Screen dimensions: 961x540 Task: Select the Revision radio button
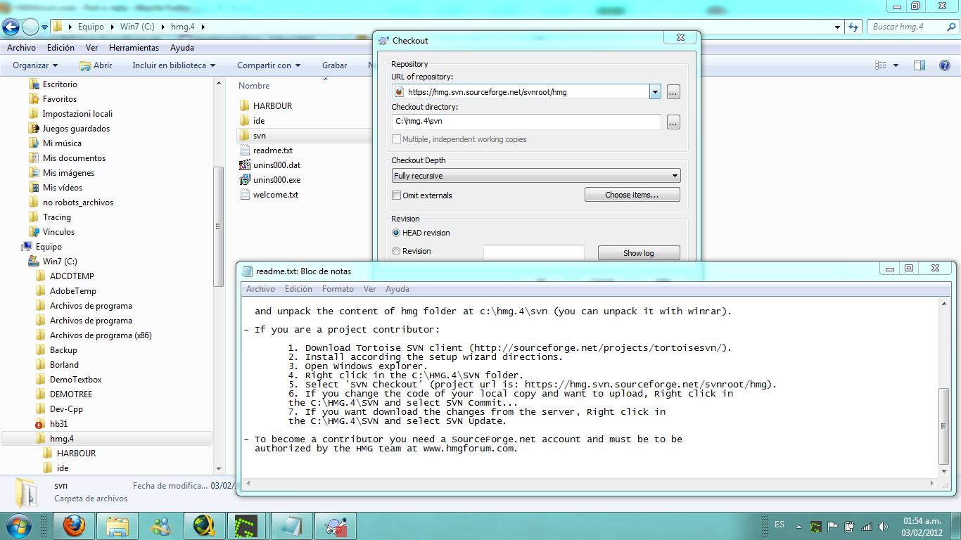pos(396,251)
